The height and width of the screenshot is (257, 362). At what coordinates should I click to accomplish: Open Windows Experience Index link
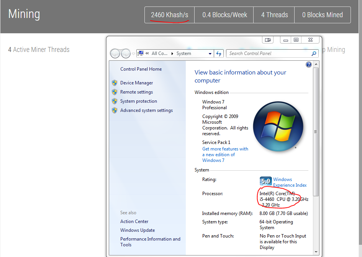[290, 182]
